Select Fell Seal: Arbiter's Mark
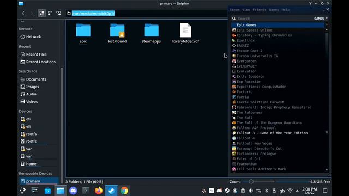This screenshot has height=196, width=349. pos(261,169)
